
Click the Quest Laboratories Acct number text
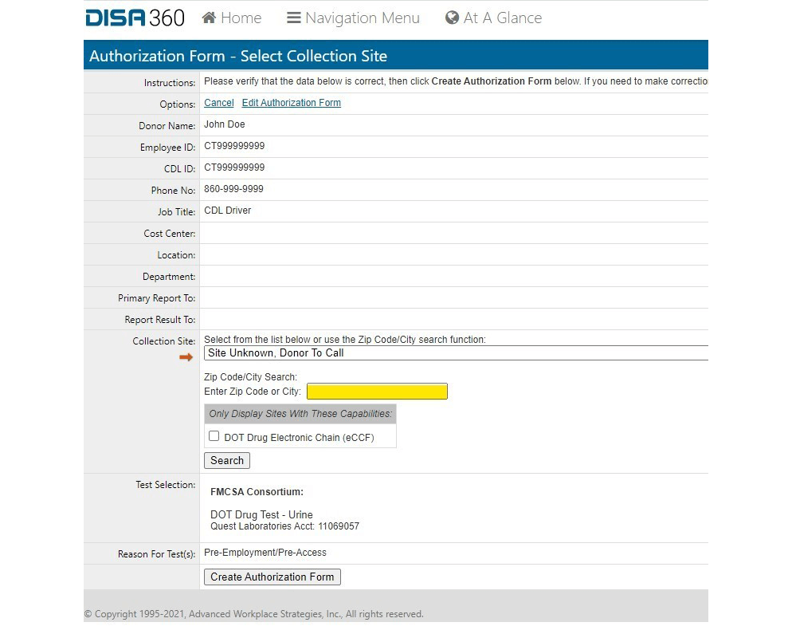coord(284,526)
